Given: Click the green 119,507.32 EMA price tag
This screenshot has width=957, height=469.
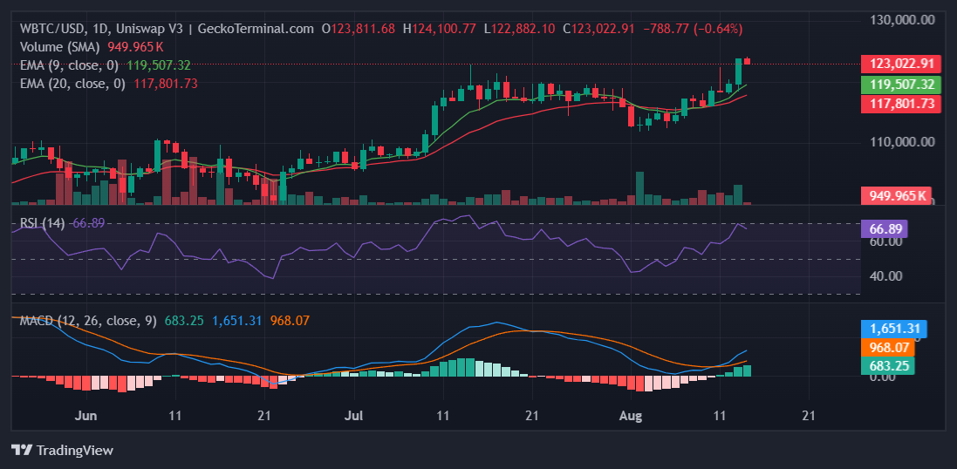Looking at the screenshot, I should click(x=902, y=85).
